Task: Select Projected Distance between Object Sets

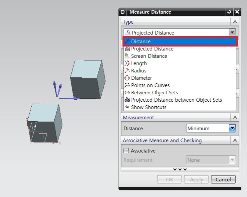Action: coord(176,100)
